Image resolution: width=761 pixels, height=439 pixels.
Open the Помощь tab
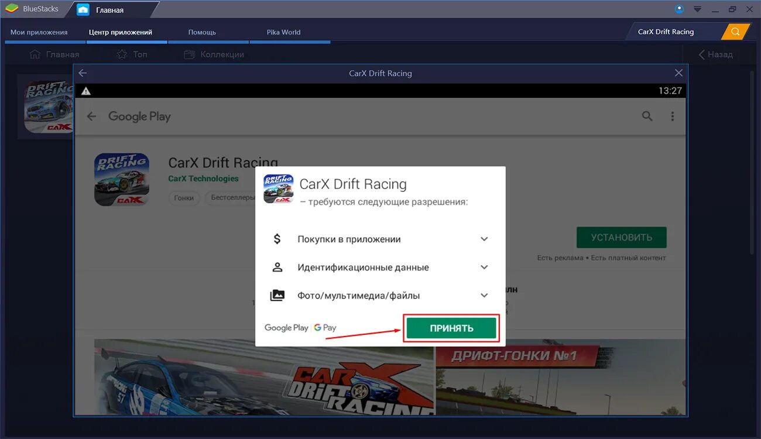pyautogui.click(x=202, y=32)
